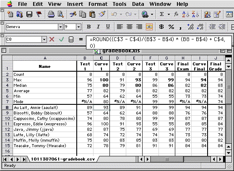Open the File menu
This screenshot has height=171, width=234.
[23, 4]
